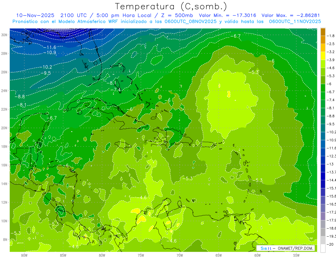Image resolution: width=336 pixels, height=259 pixels.
Task: Click the 85W longitude axis label
Action: [x=63, y=255]
